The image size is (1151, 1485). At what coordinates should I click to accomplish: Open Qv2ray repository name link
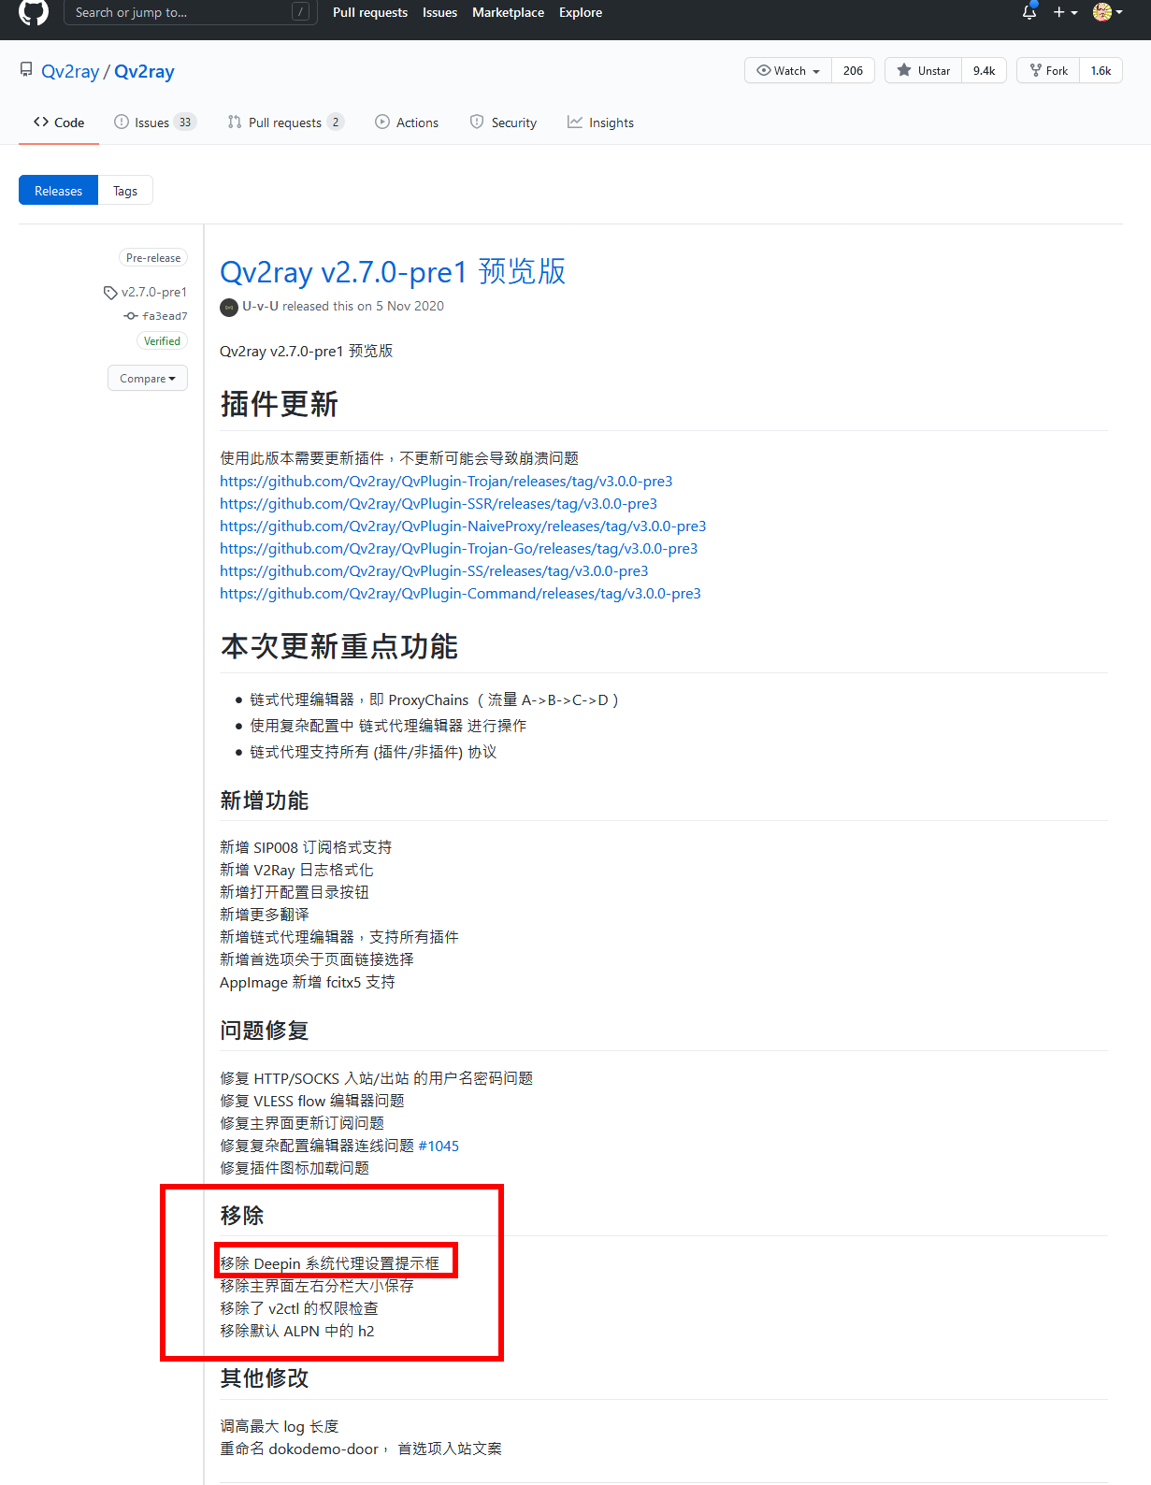pyautogui.click(x=144, y=72)
